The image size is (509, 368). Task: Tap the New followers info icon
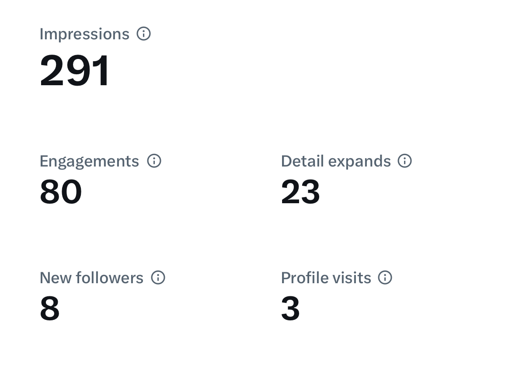click(158, 278)
